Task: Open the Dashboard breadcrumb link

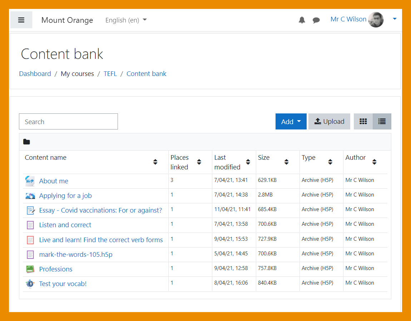Action: point(35,74)
